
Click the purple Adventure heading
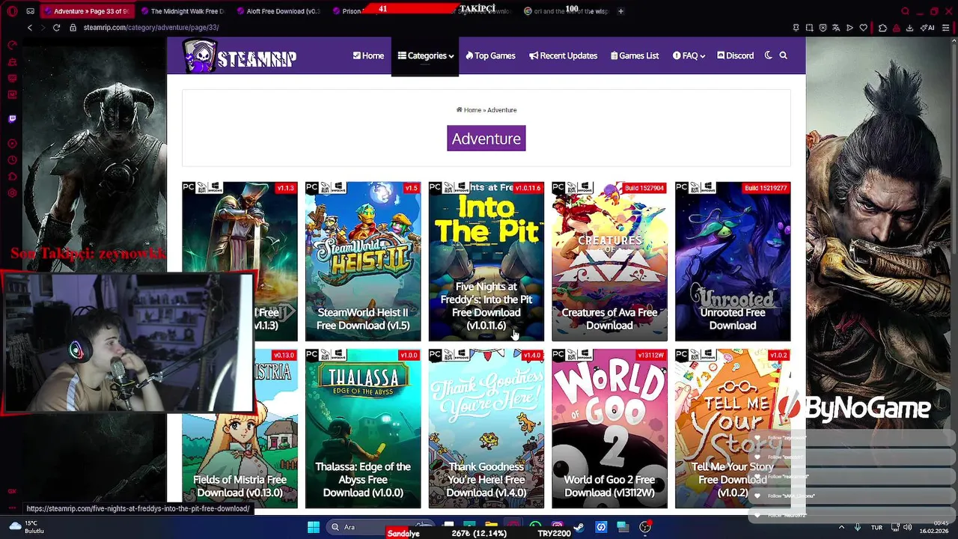coord(486,138)
